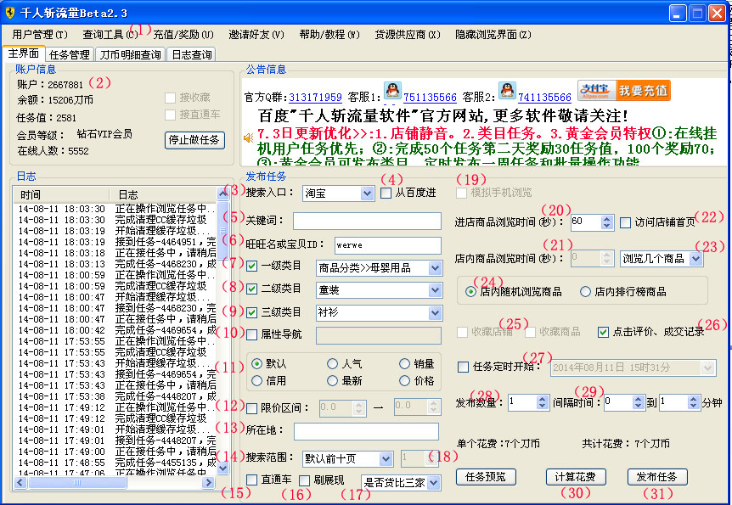732x505 pixels.
Task: Choose the 店内排行榜商品 radio option
Action: point(585,291)
